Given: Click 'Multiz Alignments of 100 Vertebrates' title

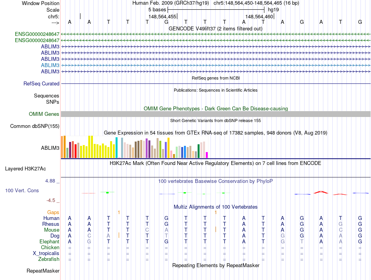Looking at the screenshot, I should [x=216, y=207].
